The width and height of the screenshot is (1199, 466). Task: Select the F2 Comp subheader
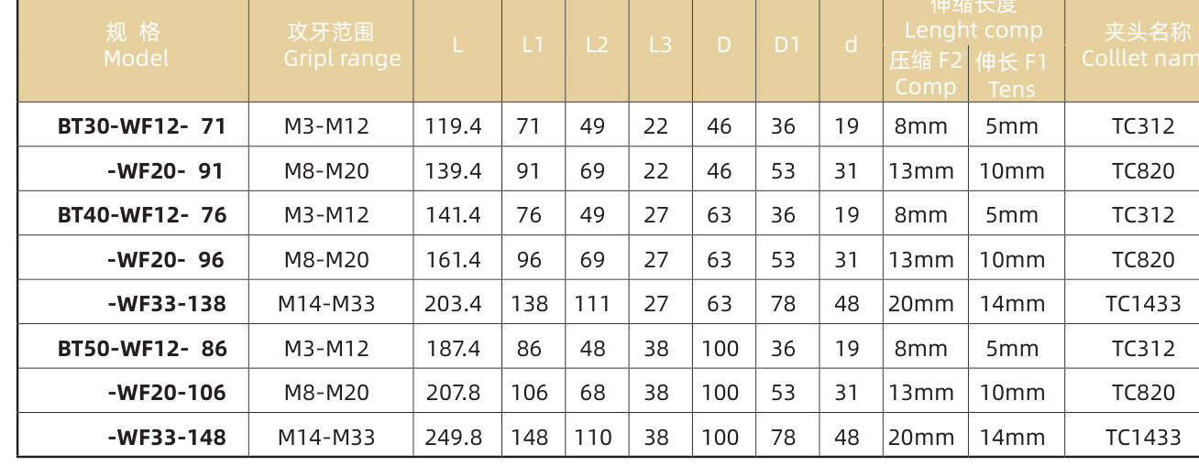tap(926, 74)
